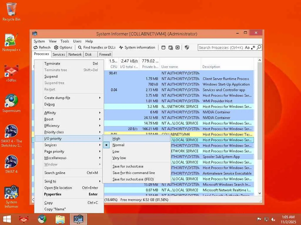301x225 pixels.
Task: Choose Terminate in context menu
Action: pos(69,64)
